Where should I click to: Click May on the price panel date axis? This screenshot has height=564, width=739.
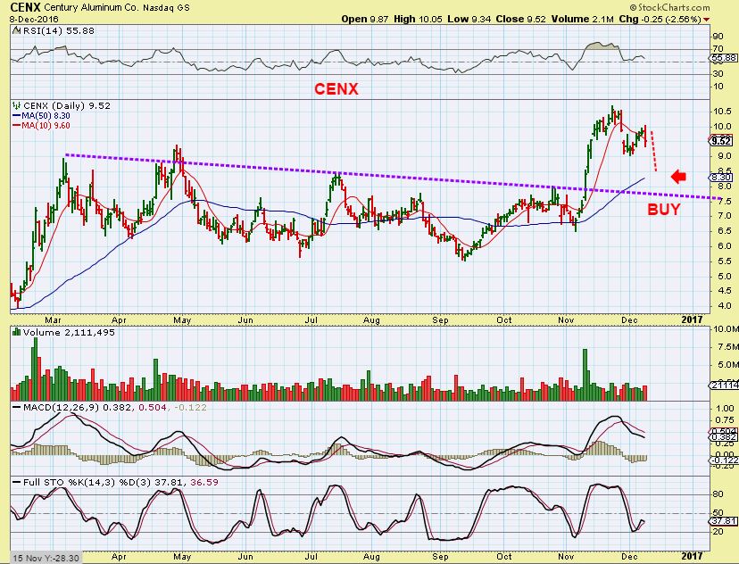[x=182, y=320]
